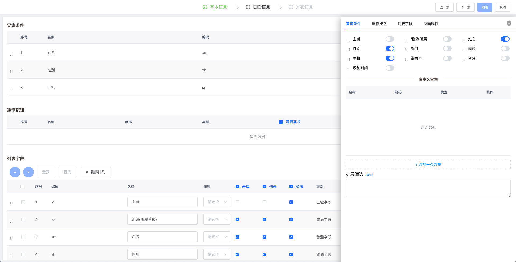Click the 扩展筛选 text area
The height and width of the screenshot is (262, 516).
[428, 188]
